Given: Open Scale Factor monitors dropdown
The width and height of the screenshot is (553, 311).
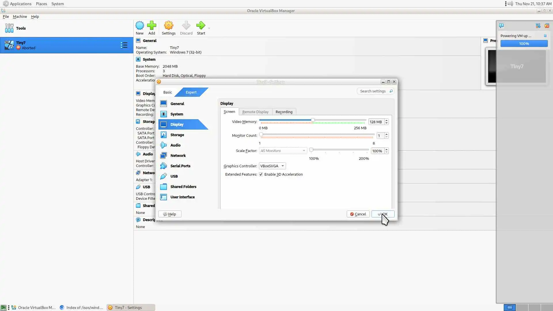Looking at the screenshot, I should click(283, 151).
